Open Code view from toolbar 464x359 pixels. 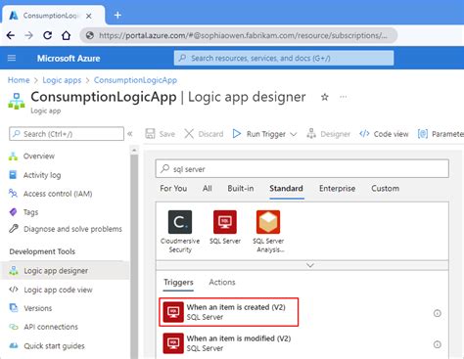coord(384,134)
